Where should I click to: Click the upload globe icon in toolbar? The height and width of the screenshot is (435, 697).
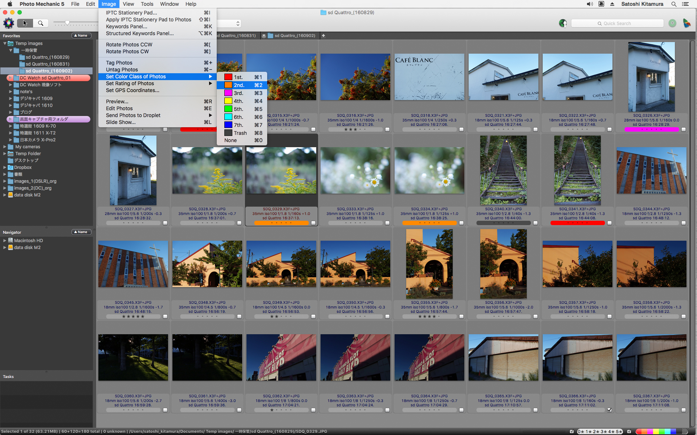click(x=563, y=24)
